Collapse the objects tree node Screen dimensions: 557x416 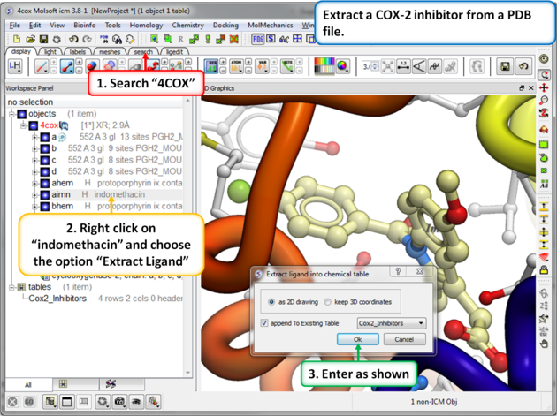click(11, 114)
